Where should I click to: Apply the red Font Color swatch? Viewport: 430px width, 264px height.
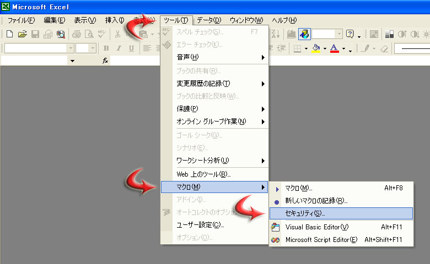point(334,48)
